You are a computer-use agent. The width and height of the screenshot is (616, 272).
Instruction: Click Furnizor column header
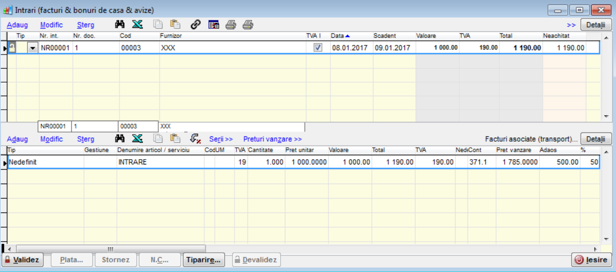[x=233, y=36]
